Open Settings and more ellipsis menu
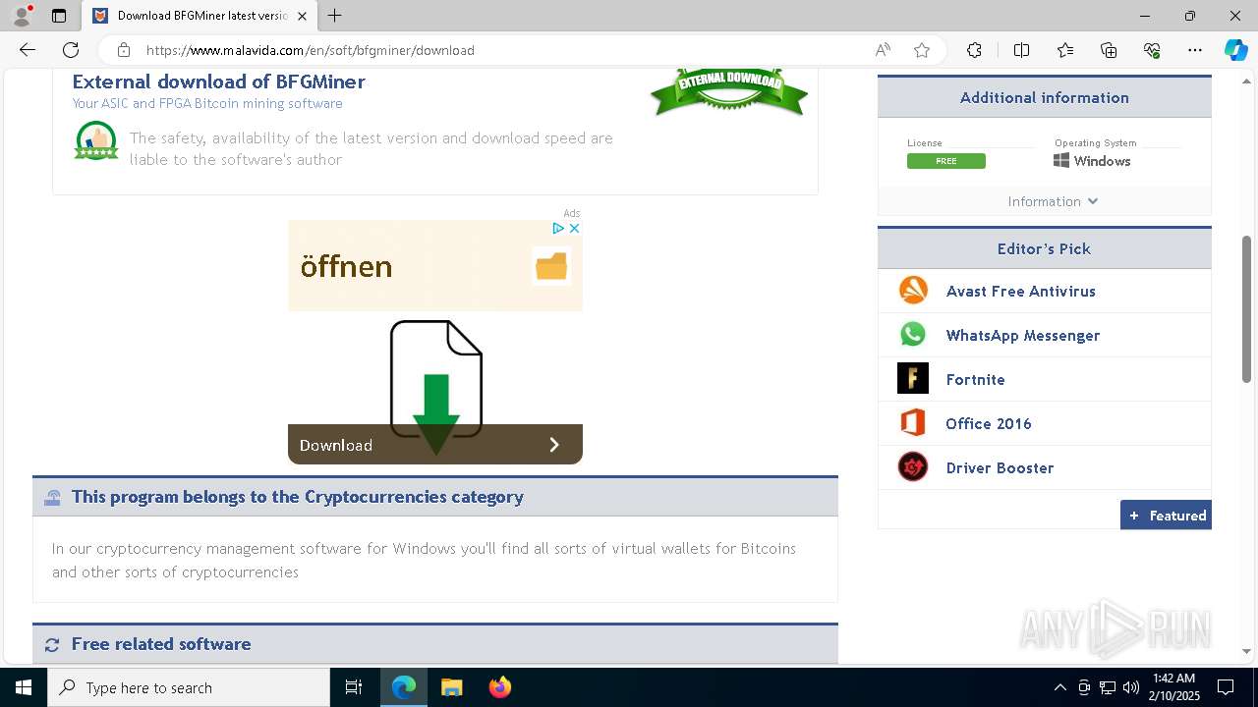This screenshot has width=1258, height=707. [x=1195, y=50]
